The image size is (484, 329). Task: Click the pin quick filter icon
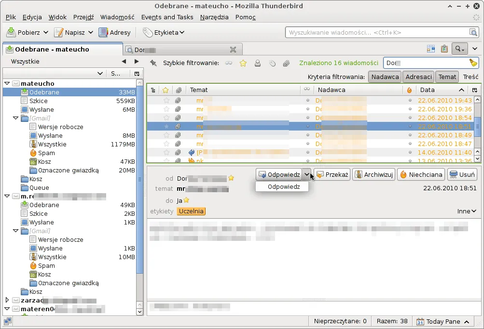(x=153, y=63)
